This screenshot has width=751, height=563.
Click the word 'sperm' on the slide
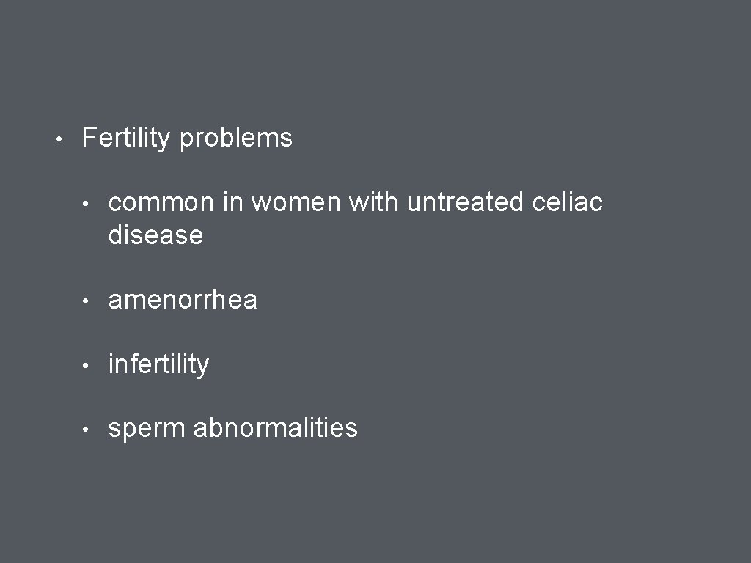(147, 430)
